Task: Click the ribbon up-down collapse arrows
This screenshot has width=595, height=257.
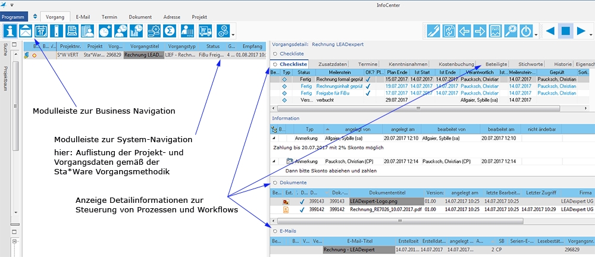Action: 35,17
